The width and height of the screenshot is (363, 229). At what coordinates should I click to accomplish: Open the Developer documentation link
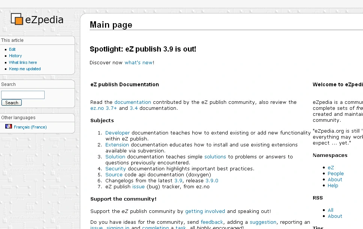(x=117, y=133)
